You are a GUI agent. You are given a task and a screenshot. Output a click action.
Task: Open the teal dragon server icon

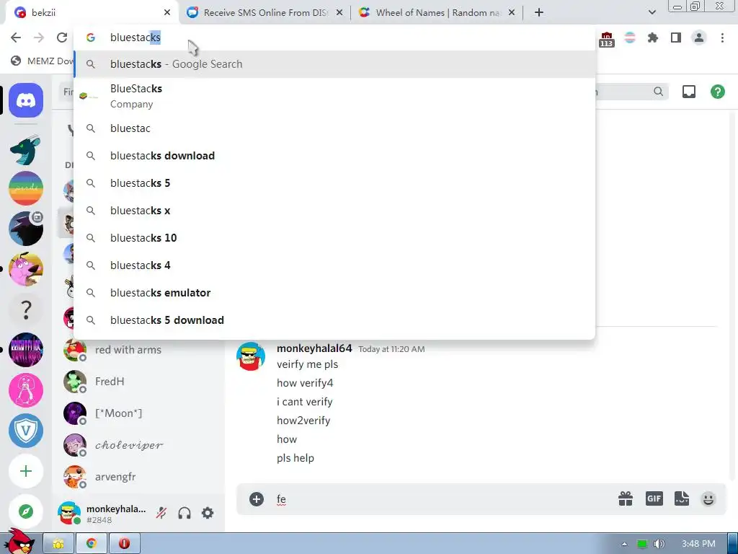(x=26, y=150)
